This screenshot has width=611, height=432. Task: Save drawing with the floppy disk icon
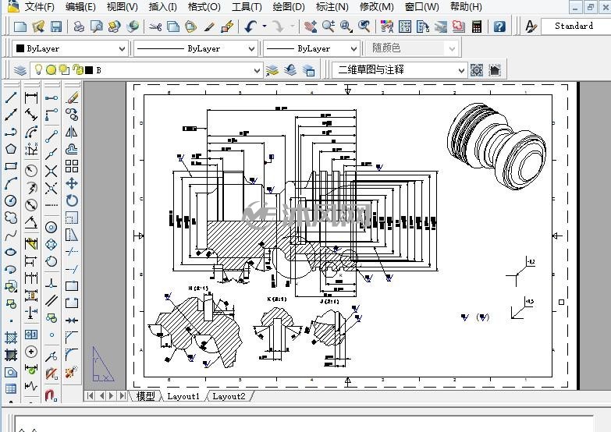coord(56,27)
